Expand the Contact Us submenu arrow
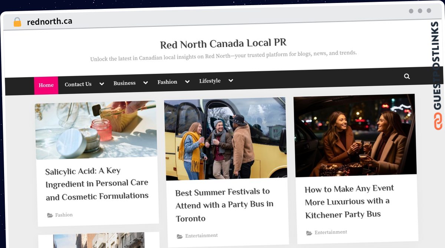 [102, 84]
